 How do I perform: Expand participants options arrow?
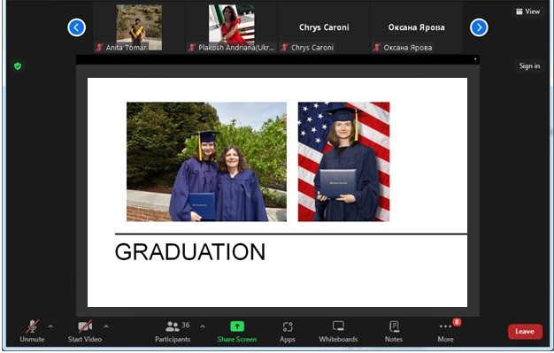203,326
